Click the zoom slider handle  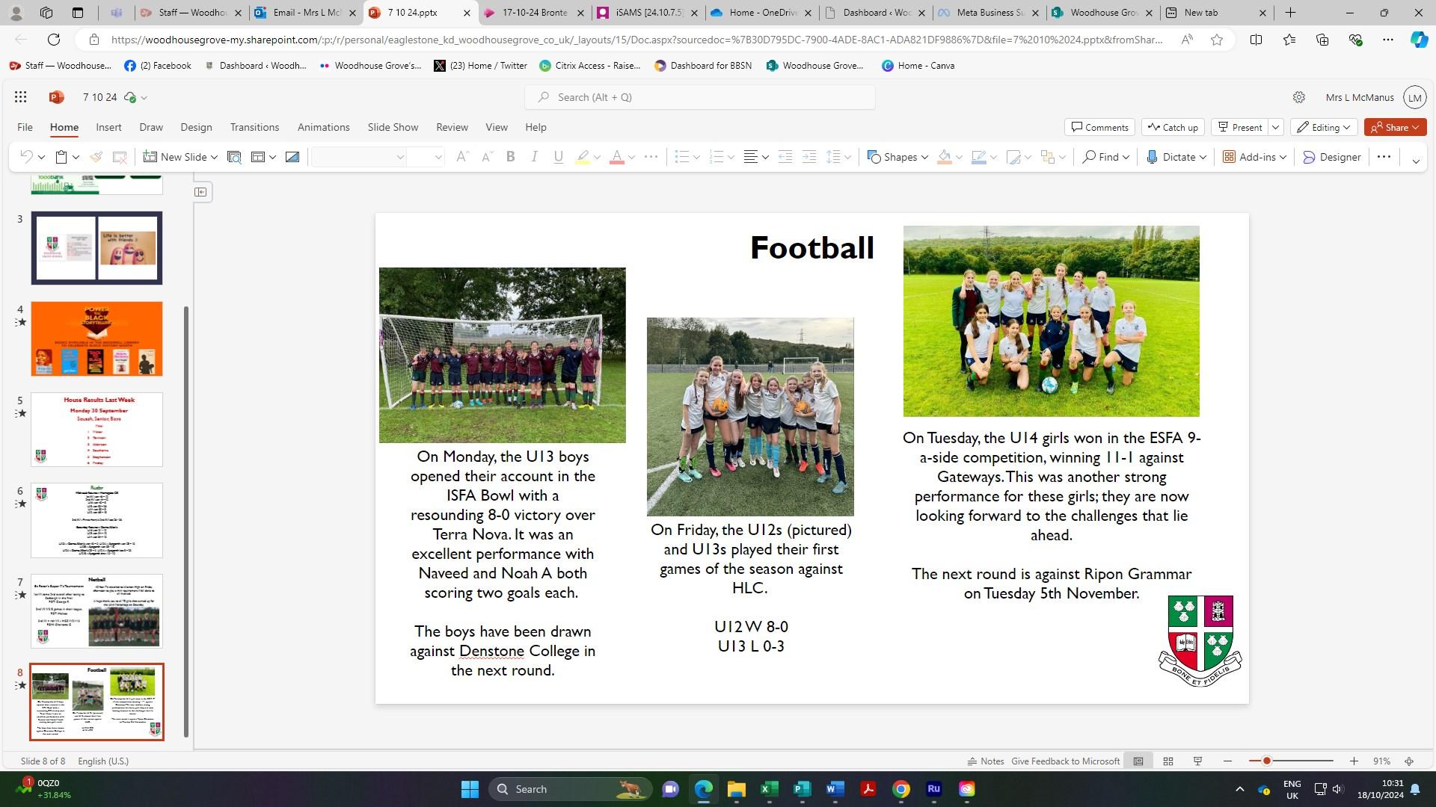pyautogui.click(x=1266, y=761)
